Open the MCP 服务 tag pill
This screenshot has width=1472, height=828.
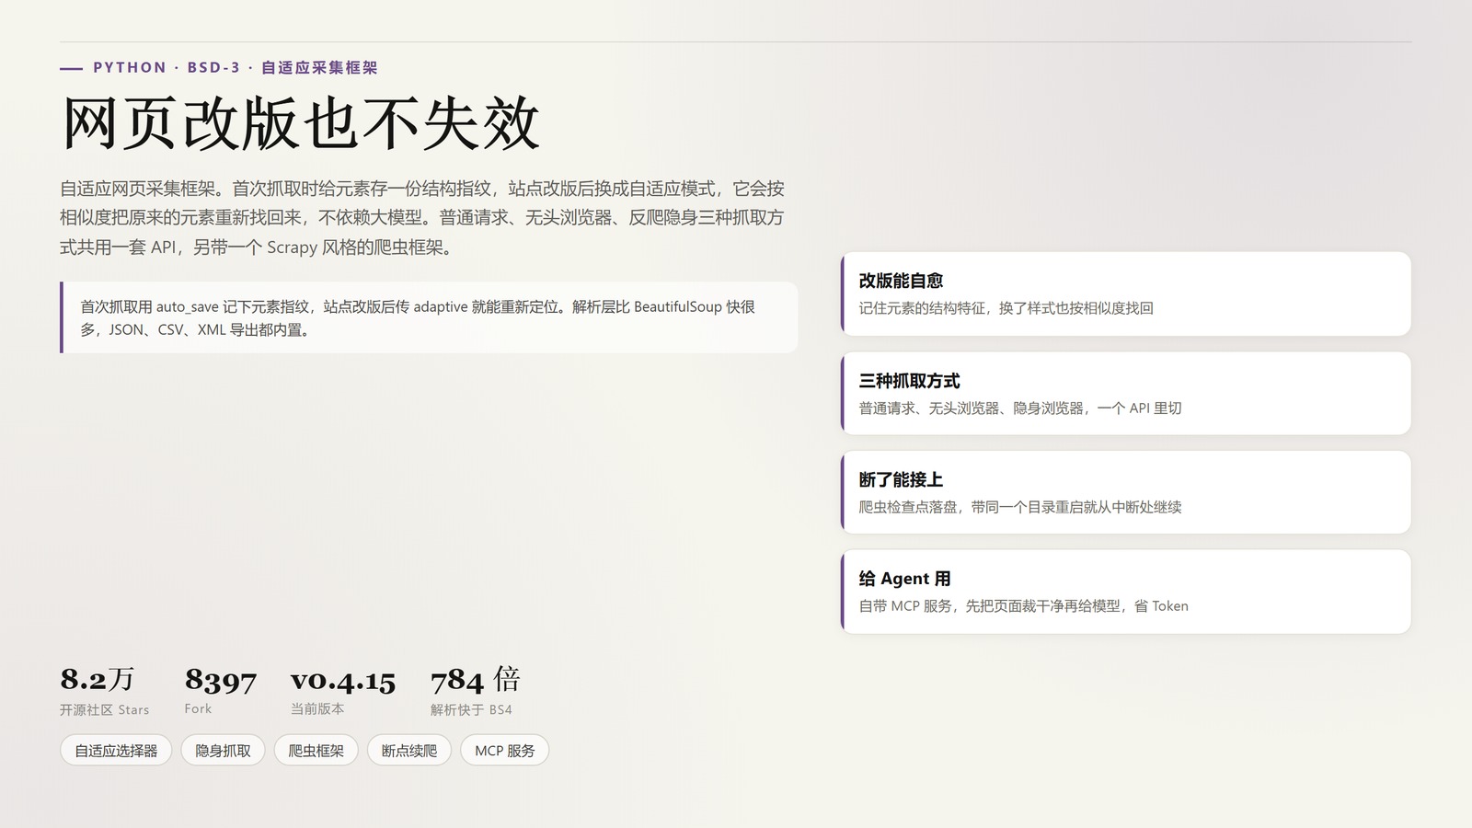(x=504, y=751)
